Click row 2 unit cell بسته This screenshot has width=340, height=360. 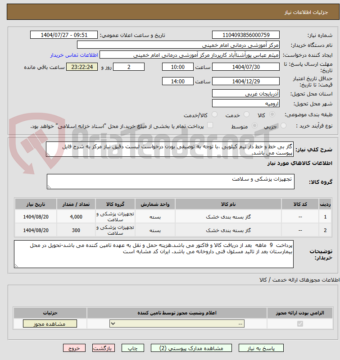coord(155,230)
